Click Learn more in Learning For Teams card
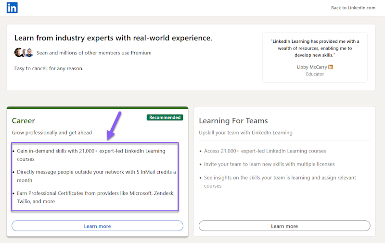Image resolution: width=385 pixels, height=243 pixels. coord(284,226)
